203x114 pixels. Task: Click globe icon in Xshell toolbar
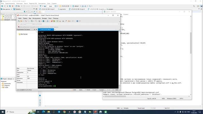pyautogui.click(x=43, y=21)
